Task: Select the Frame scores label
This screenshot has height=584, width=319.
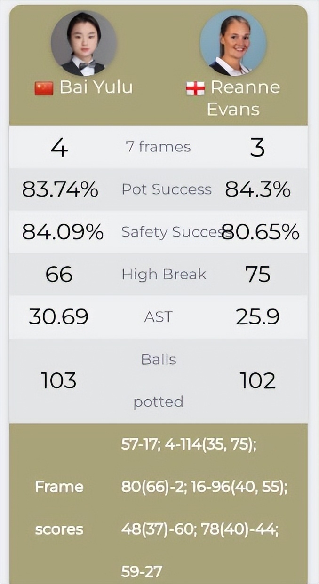Action: (59, 508)
